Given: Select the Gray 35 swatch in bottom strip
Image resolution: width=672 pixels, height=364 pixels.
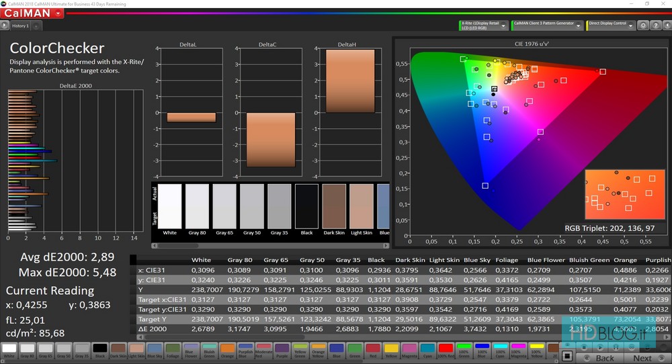Looking at the screenshot, I should (x=81, y=351).
